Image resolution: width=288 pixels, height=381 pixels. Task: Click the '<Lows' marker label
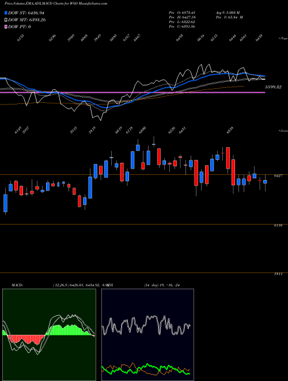click(283, 130)
